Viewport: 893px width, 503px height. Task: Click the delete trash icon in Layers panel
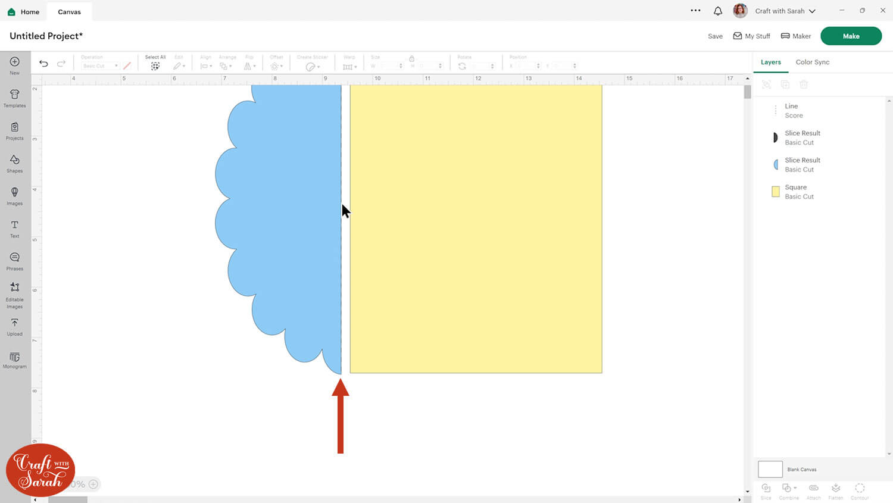tap(804, 85)
